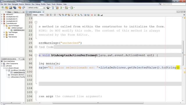The image size is (186, 105).
Task: Click the editor horizontal scrollbar thumb
Action: click(98, 103)
